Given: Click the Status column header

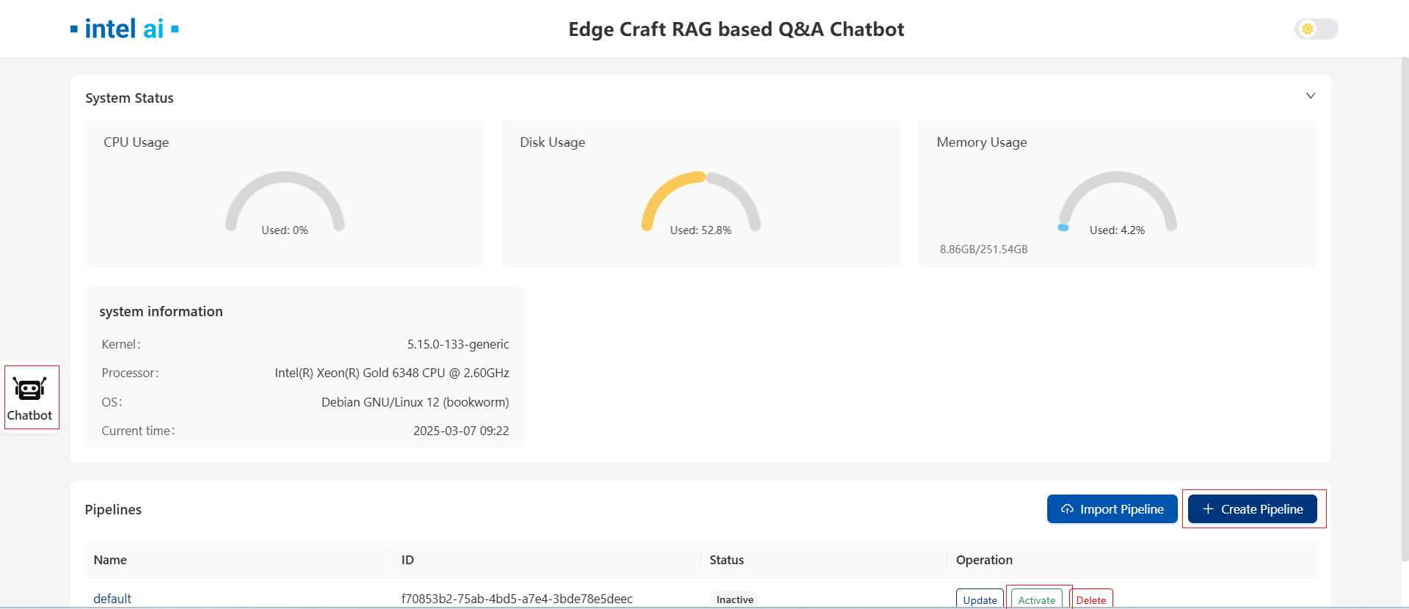Looking at the screenshot, I should pos(727,560).
